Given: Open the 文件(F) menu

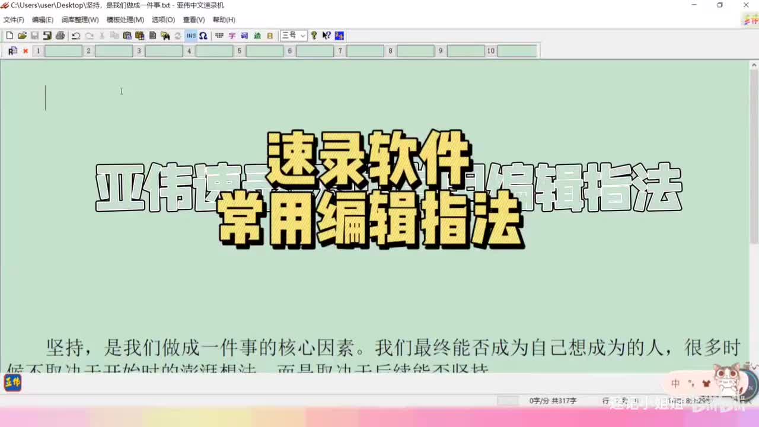Looking at the screenshot, I should pos(14,20).
